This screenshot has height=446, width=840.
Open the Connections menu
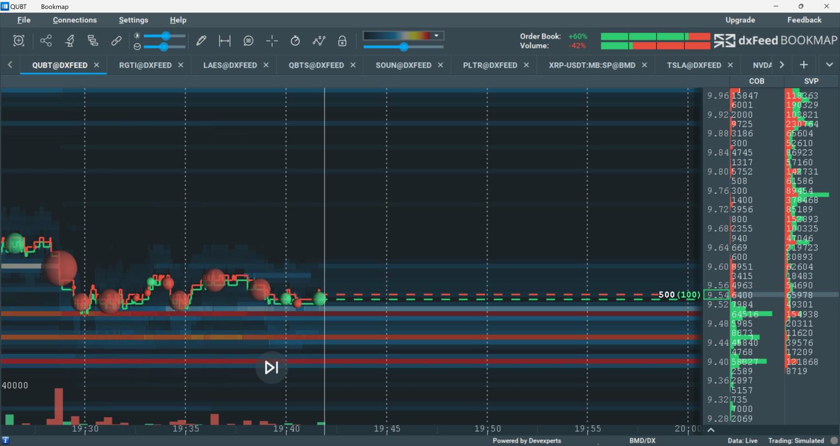[x=75, y=20]
